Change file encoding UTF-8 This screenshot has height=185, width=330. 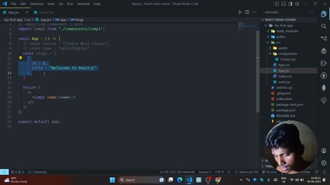pos(219,172)
